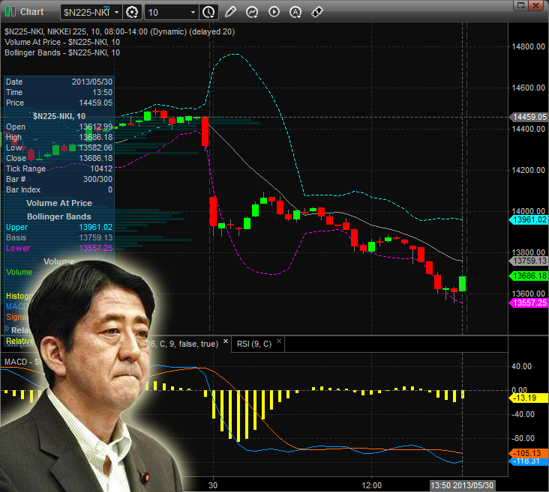549x492 pixels.
Task: Switch to the RSI (9, C) tab
Action: (x=254, y=344)
